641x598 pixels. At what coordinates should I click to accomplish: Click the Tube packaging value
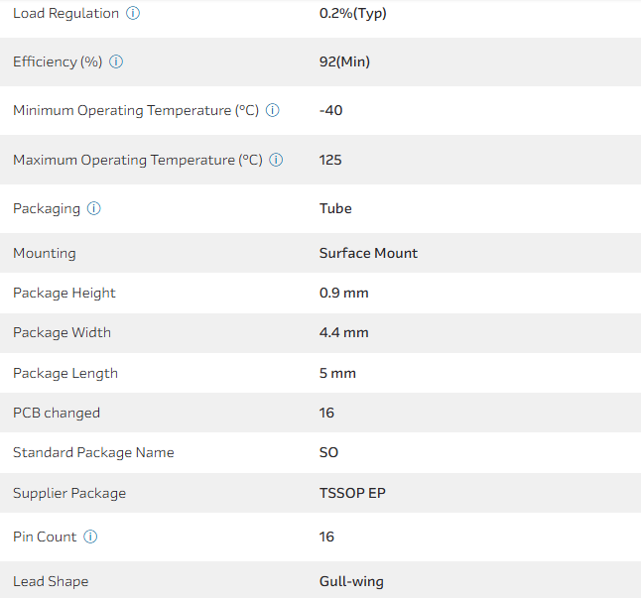click(335, 209)
